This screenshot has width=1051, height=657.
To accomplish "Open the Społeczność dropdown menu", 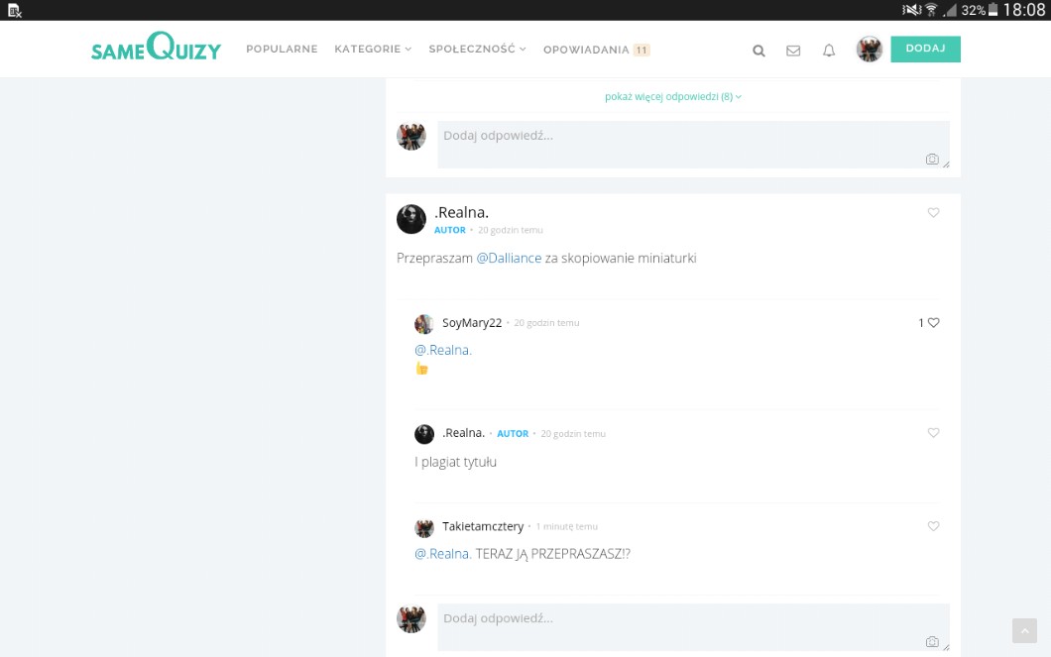I will pos(477,50).
